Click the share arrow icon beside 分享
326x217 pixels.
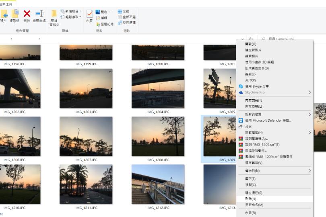tap(241, 127)
